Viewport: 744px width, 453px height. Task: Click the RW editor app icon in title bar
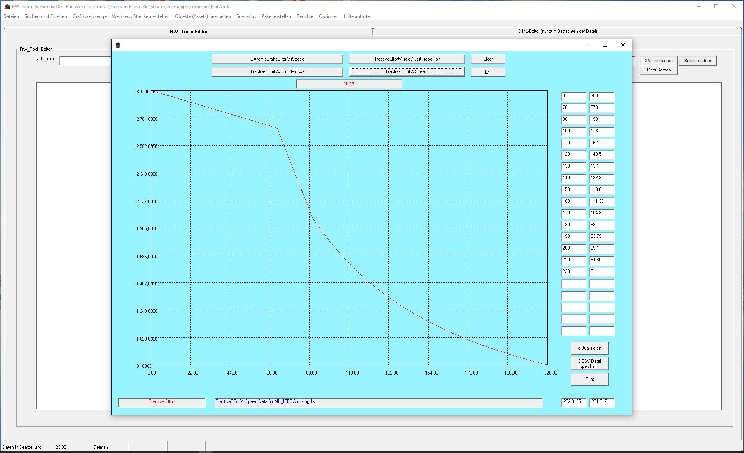7,7
